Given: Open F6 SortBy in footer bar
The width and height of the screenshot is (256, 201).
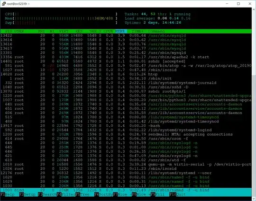Looking at the screenshot, I should pyautogui.click(x=103, y=194).
